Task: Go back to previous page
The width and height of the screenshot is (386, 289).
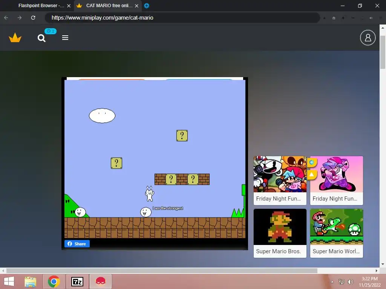Action: tap(6, 18)
